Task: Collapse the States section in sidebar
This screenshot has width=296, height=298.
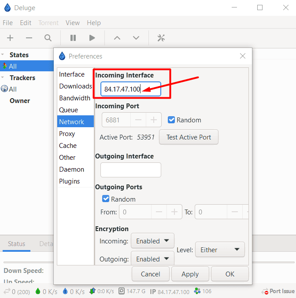Action: [4, 55]
